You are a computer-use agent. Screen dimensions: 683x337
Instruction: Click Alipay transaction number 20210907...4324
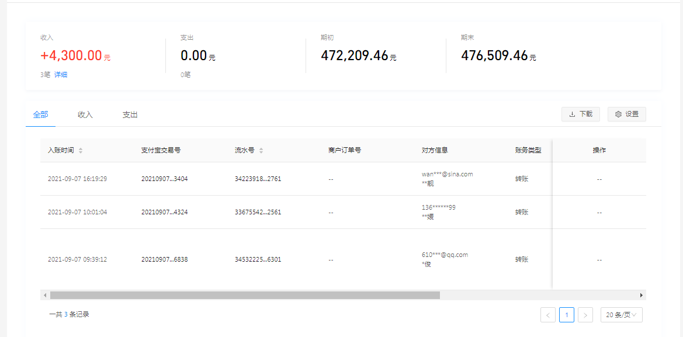coord(164,213)
